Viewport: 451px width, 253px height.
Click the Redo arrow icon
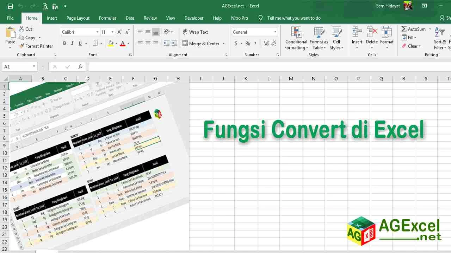pos(32,6)
